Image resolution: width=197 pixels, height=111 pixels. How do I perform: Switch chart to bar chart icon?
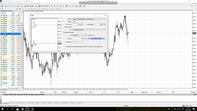click(51, 6)
